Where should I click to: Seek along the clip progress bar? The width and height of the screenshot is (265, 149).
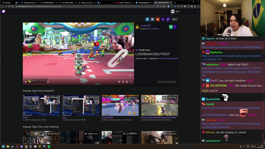(79, 79)
